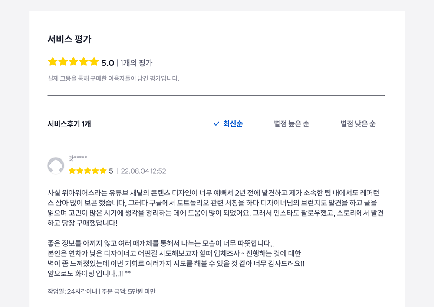The width and height of the screenshot is (434, 307).
Task: Click the reviewer name 맛*****
Action: (78, 158)
